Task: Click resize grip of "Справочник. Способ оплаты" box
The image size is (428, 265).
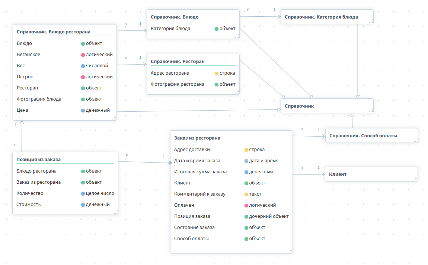Action: tap(416, 140)
